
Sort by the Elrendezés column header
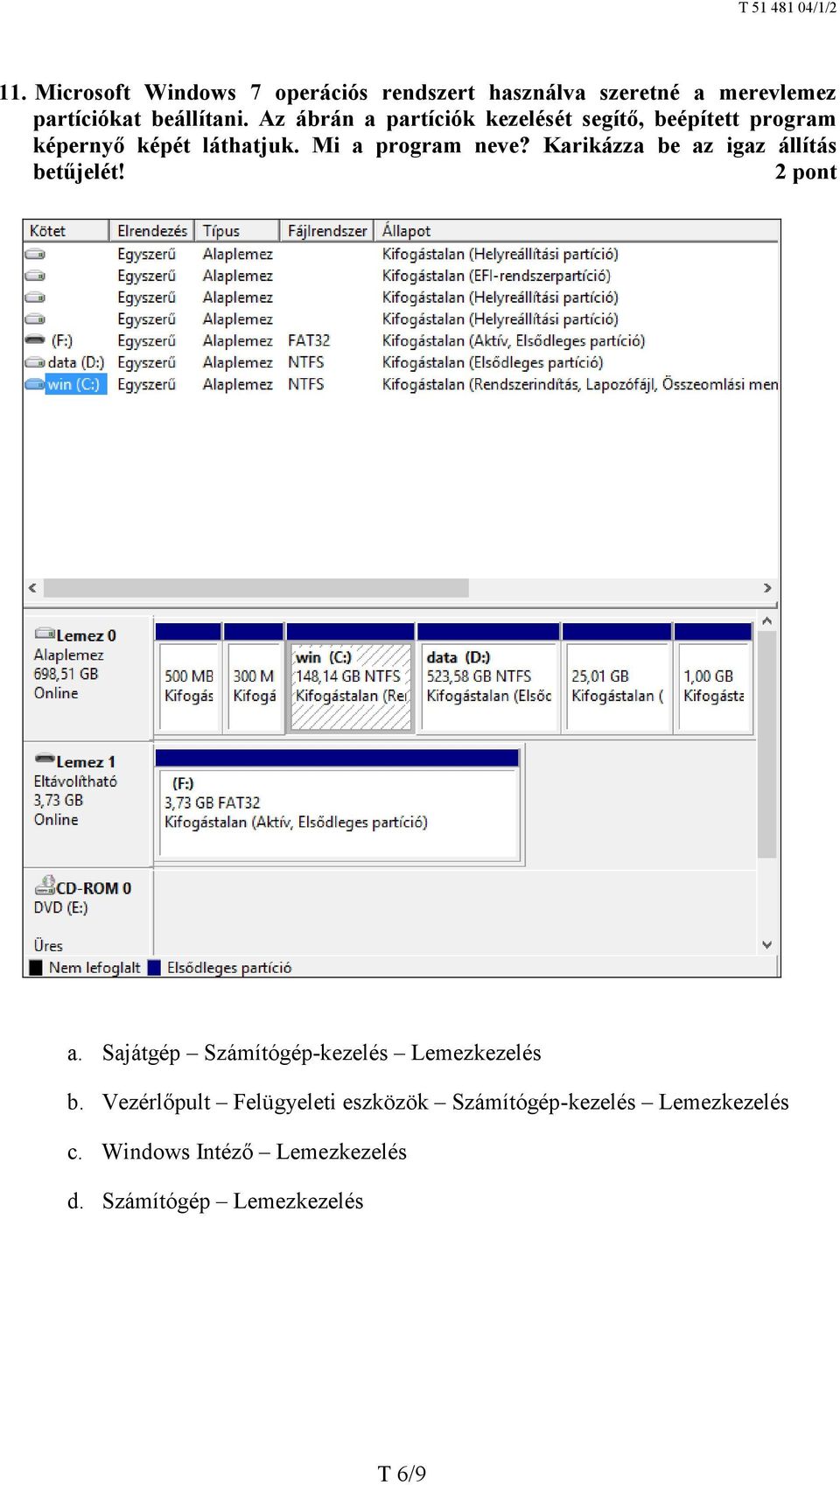(152, 231)
